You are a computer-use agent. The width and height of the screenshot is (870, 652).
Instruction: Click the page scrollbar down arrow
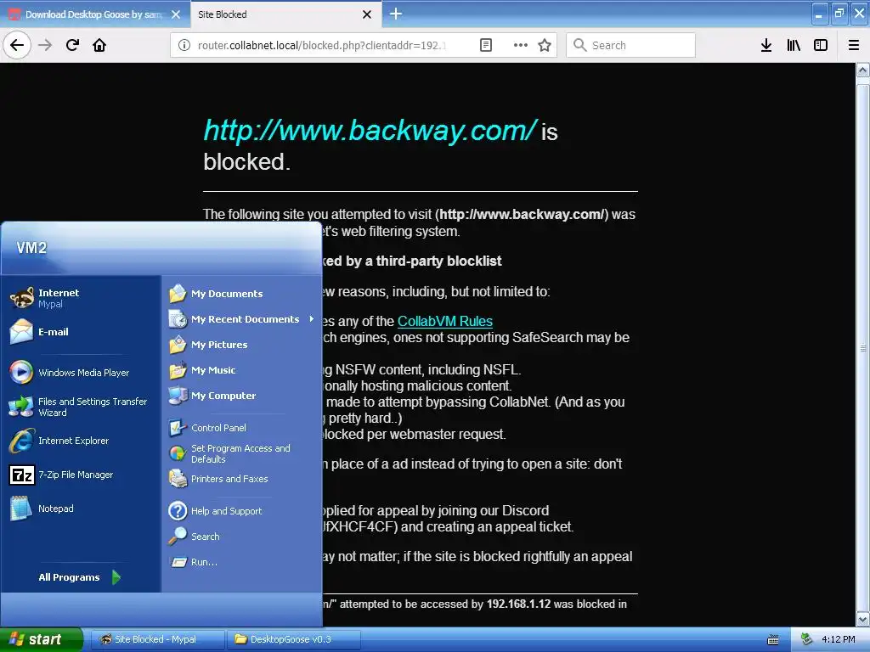(863, 619)
